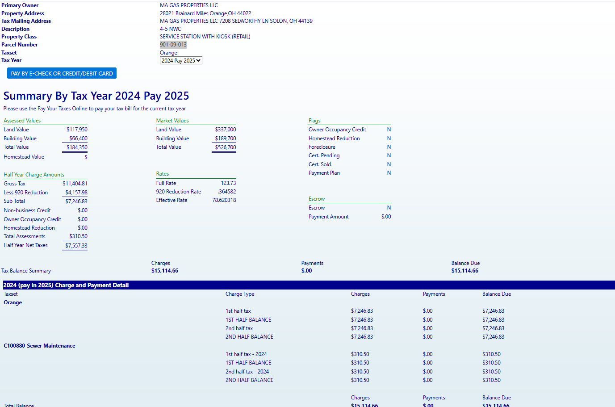Click Balance Due in Tax Balance Summary

click(464, 271)
